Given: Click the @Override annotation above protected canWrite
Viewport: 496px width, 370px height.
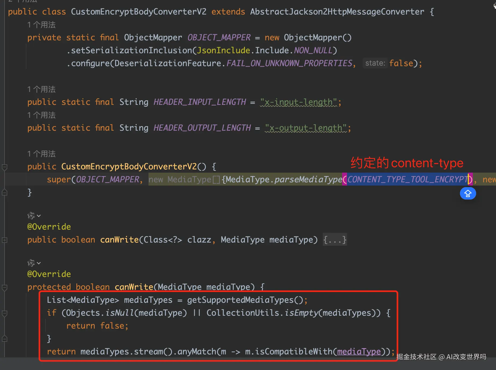Looking at the screenshot, I should click(49, 274).
